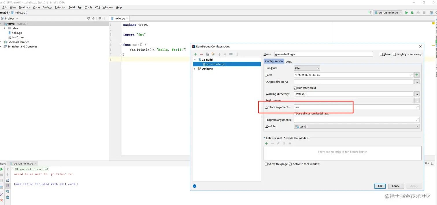
Task: Select the Configuration tab
Action: (x=274, y=61)
